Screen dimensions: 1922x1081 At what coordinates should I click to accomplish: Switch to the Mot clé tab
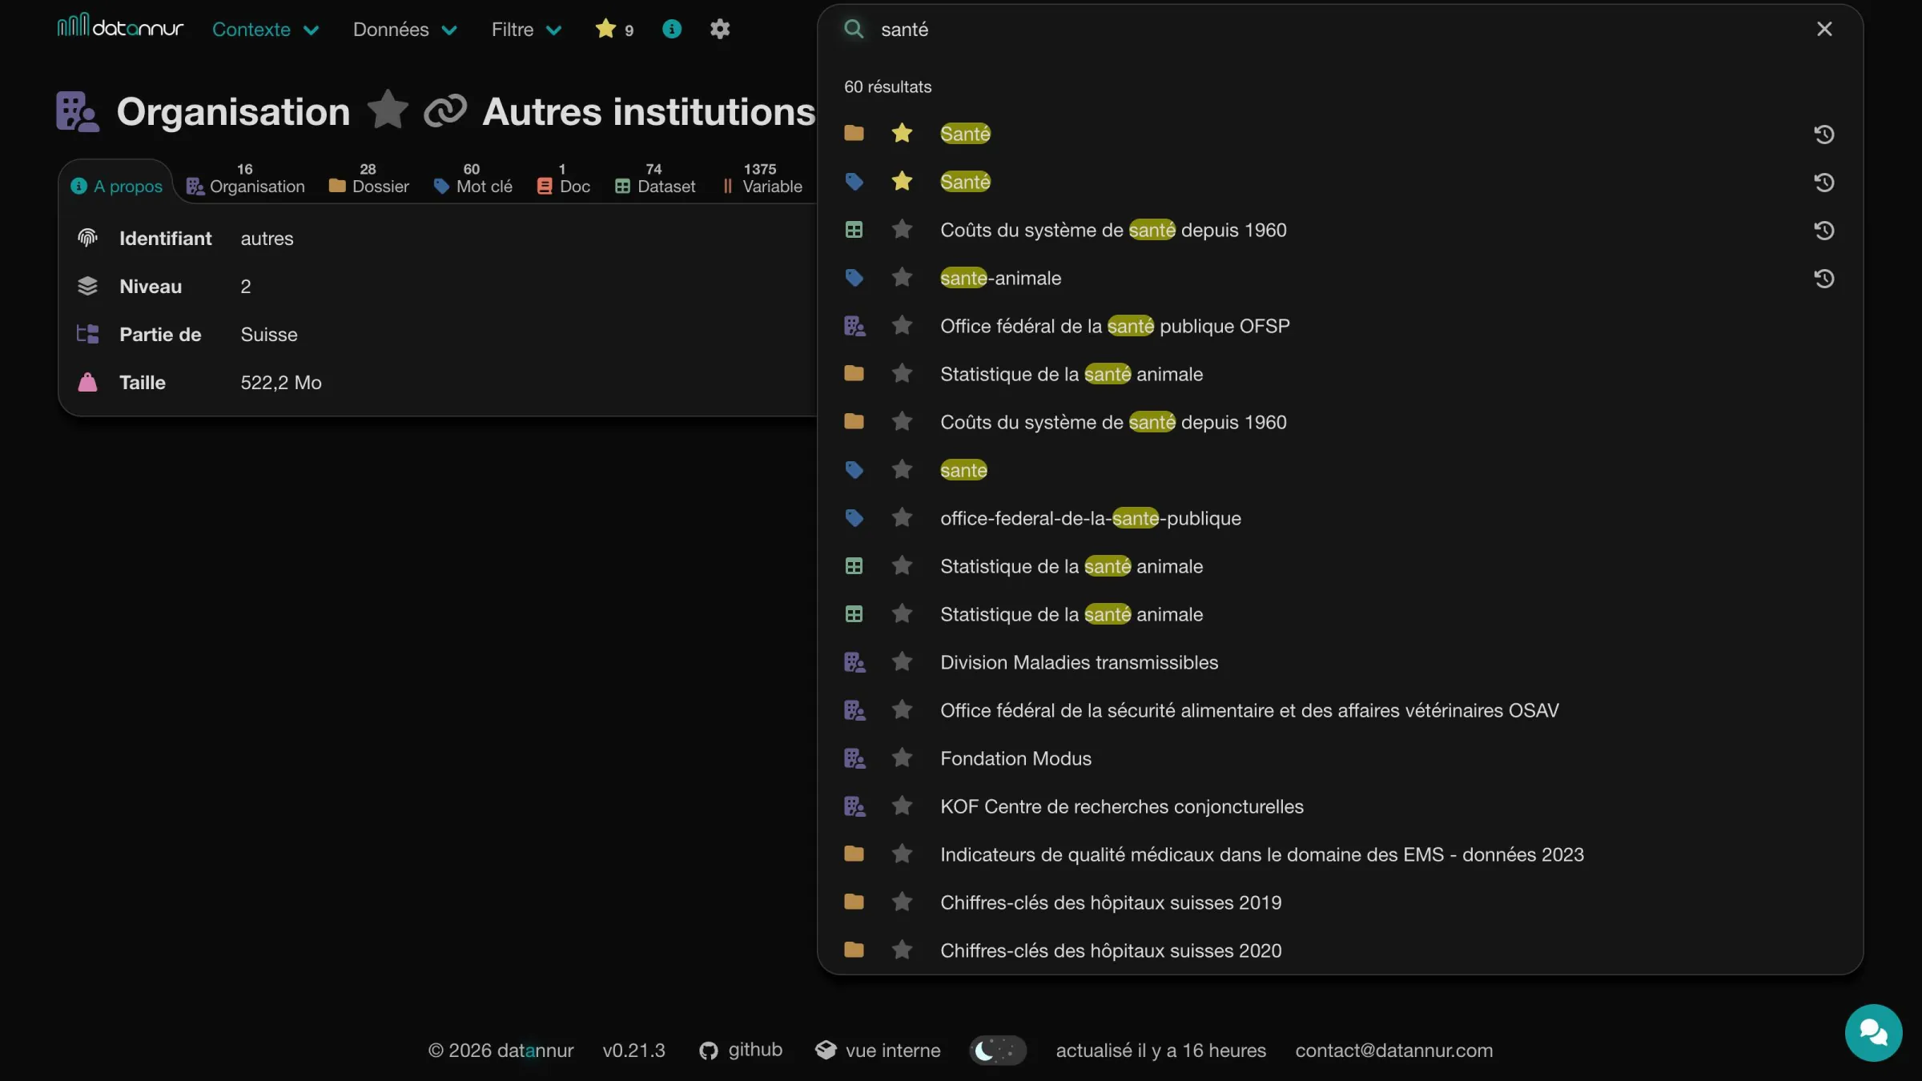(x=472, y=179)
